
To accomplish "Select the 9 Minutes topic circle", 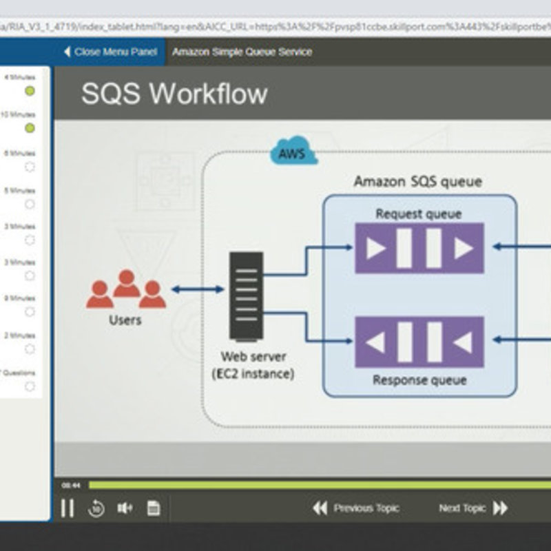I will [30, 312].
